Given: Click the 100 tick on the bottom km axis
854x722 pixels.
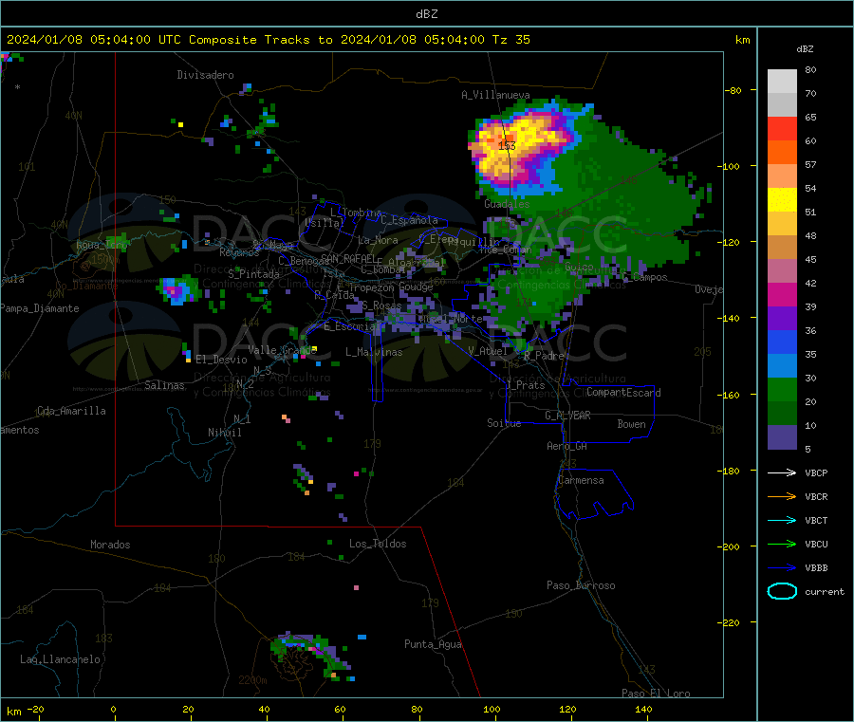Looking at the screenshot, I should coord(492,709).
